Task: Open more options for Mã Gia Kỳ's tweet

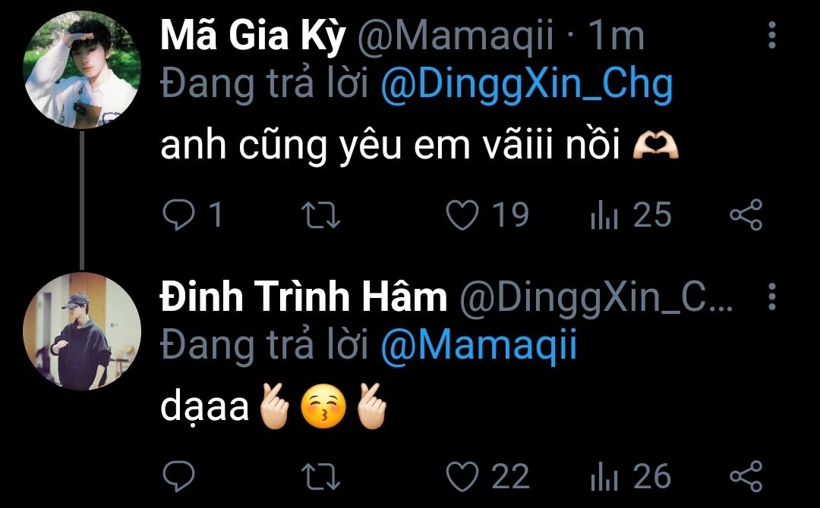Action: tap(772, 36)
